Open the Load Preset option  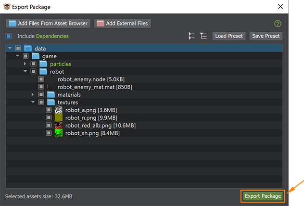pyautogui.click(x=229, y=36)
